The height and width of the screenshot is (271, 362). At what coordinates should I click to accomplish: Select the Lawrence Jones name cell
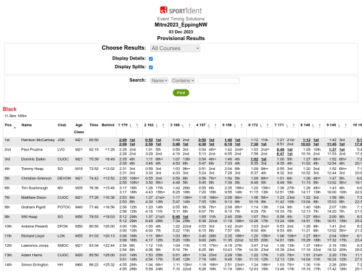[35, 246]
